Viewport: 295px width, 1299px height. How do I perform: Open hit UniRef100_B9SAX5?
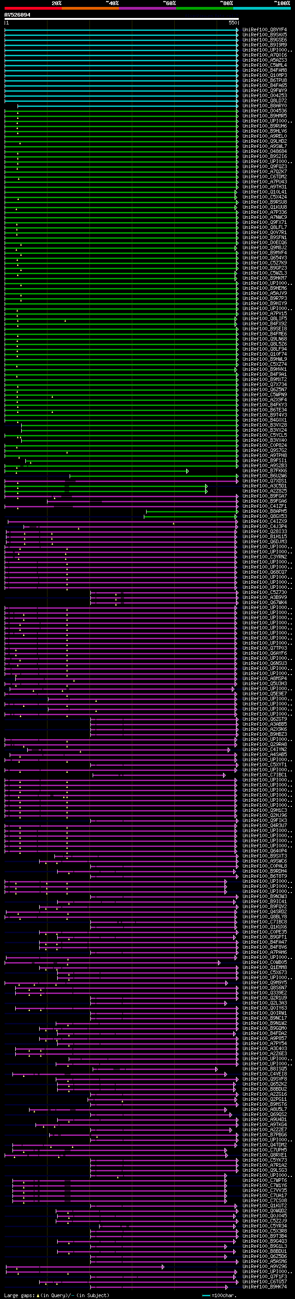click(265, 35)
